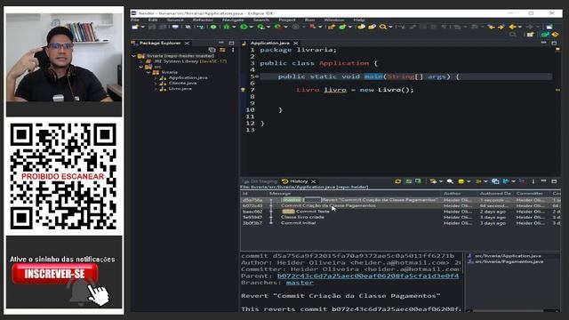Viewport: 569px width, 320px height.
Task: Select Cliente.java in Package Explorer
Action: 182,83
